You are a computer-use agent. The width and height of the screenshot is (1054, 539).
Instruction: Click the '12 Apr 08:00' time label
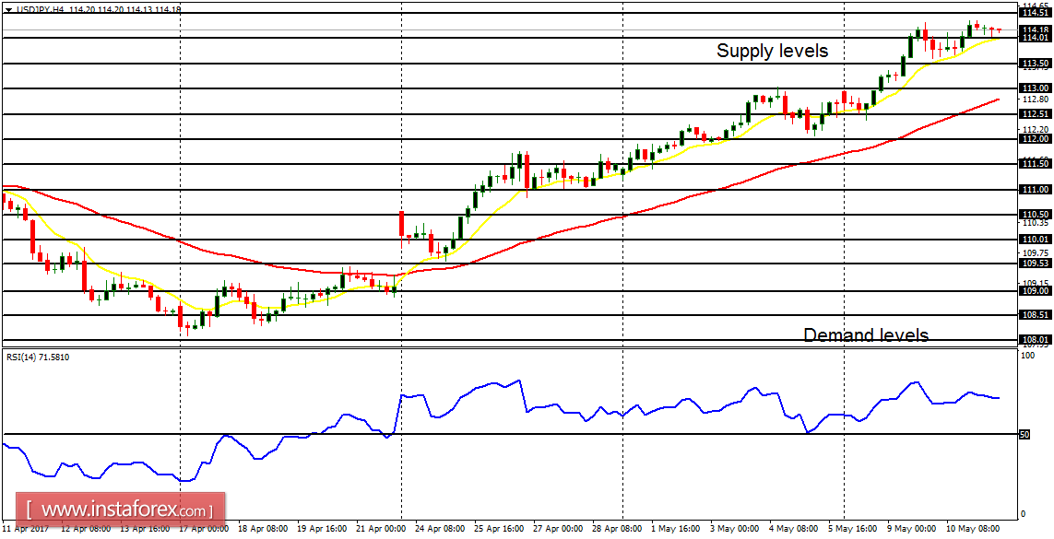[x=84, y=528]
